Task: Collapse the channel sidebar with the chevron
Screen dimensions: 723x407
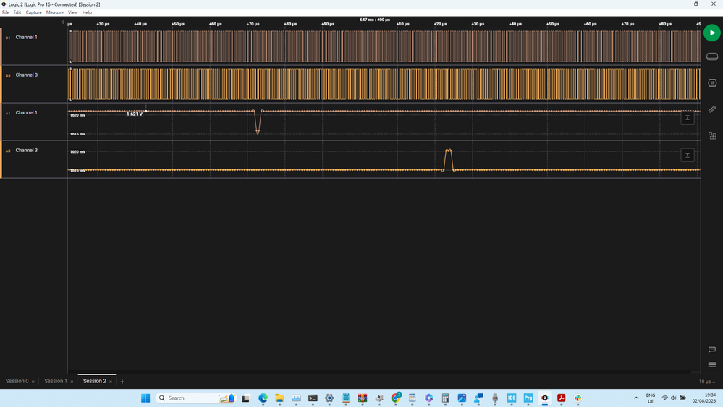Action: click(x=63, y=22)
